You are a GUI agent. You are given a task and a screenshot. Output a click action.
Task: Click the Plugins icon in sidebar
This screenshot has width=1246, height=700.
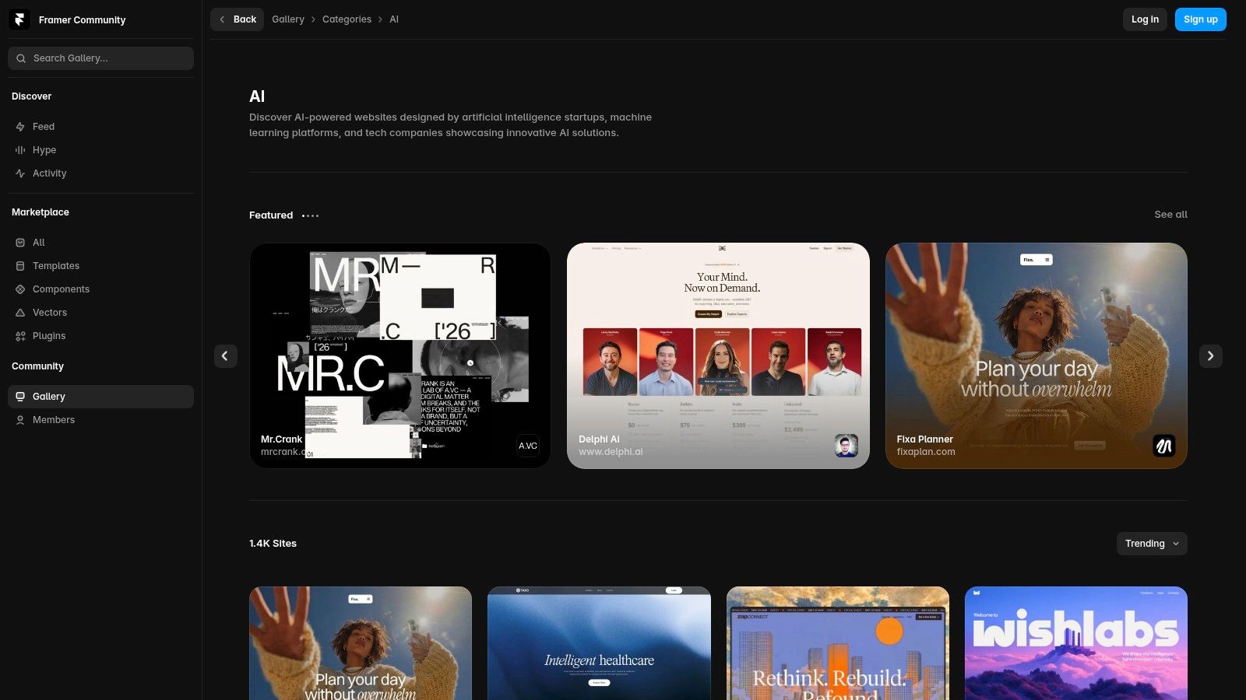20,336
